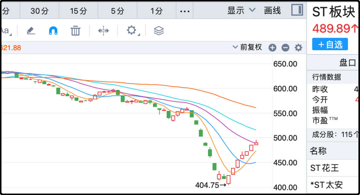Open the 盘口 tab
This screenshot has height=195, width=360.
pyautogui.click(x=347, y=62)
